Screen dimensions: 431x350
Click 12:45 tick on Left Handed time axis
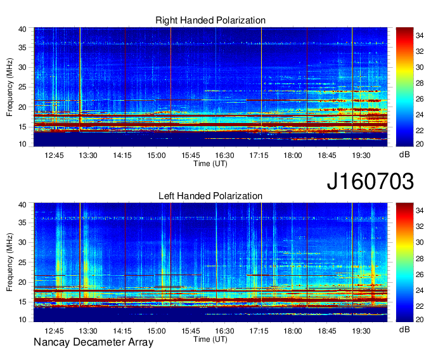coord(54,331)
